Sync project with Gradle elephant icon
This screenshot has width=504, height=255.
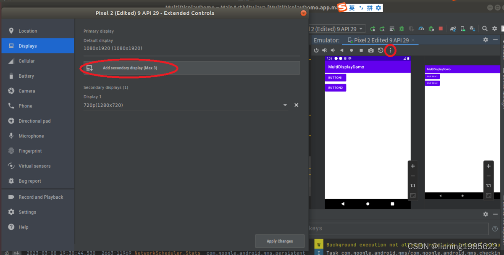pyautogui.click(x=452, y=29)
